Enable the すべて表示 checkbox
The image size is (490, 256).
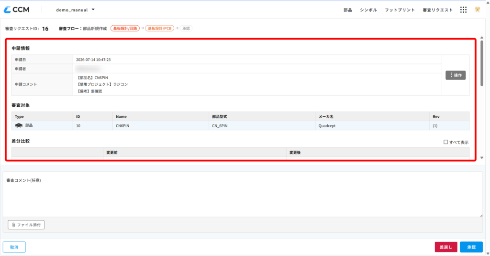tap(445, 142)
